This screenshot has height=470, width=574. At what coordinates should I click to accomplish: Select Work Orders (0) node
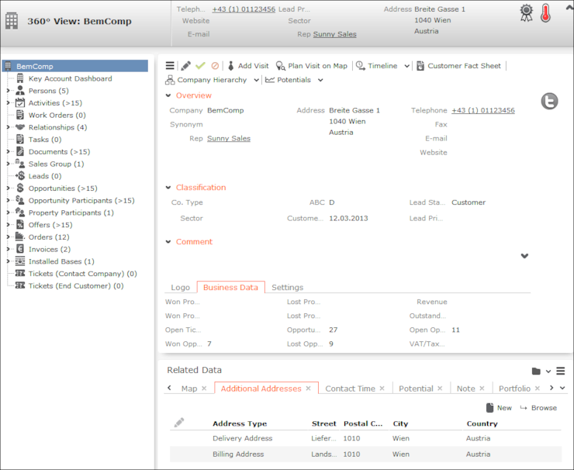tap(57, 116)
